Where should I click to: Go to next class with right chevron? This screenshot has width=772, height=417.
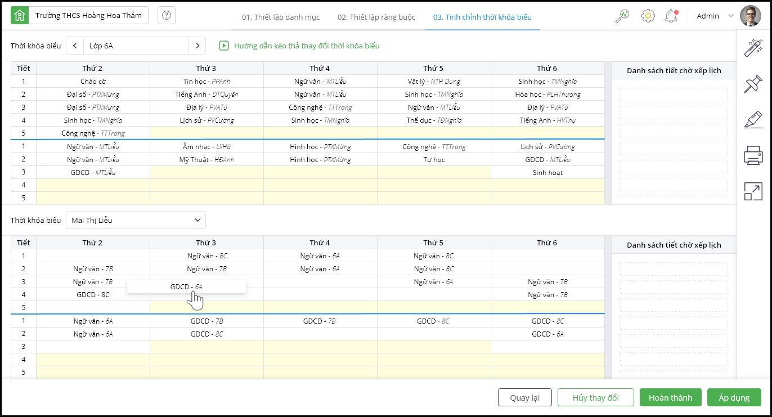(x=197, y=46)
